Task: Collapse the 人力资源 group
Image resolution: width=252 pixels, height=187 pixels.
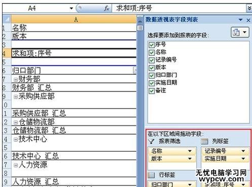Action: coord(16,165)
